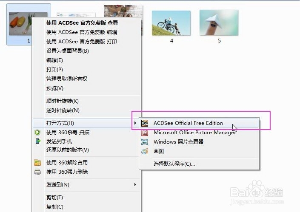
Task: Select 编辑(E) in context menu
Action: pos(54,60)
